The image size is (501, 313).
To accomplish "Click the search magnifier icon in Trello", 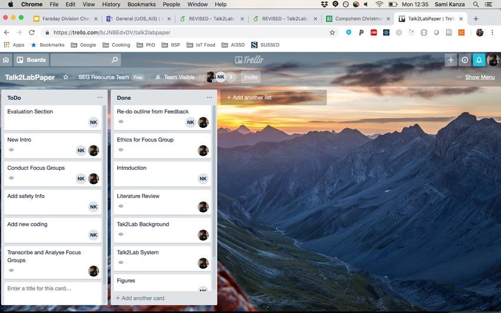I will coord(114,60).
